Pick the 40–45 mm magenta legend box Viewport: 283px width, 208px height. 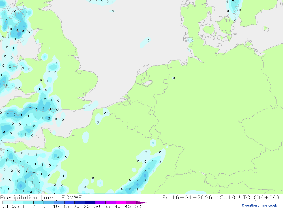(121, 202)
